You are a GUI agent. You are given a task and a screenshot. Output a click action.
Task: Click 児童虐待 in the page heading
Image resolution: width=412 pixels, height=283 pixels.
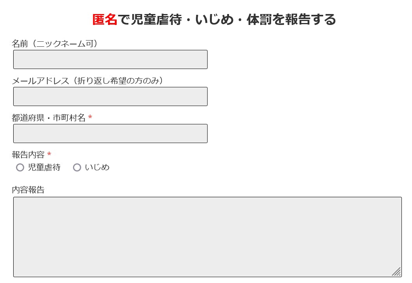[156, 19]
